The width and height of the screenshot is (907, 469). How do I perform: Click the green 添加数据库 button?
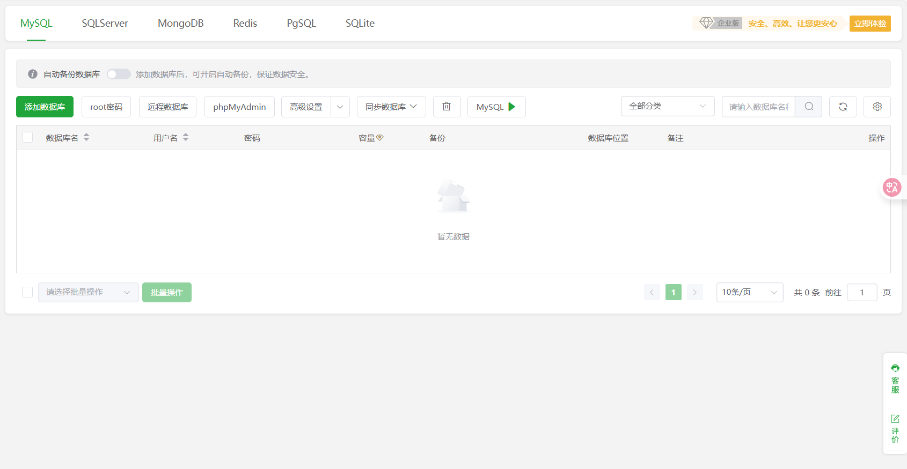(x=45, y=107)
